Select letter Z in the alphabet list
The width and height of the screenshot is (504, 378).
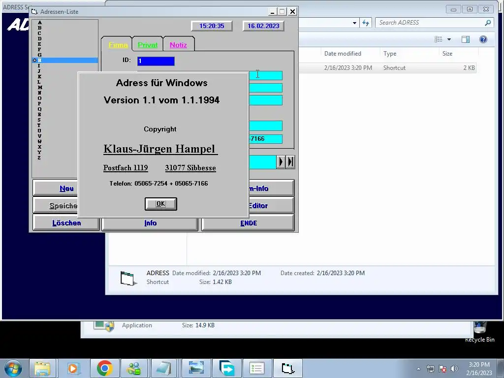[x=39, y=158]
